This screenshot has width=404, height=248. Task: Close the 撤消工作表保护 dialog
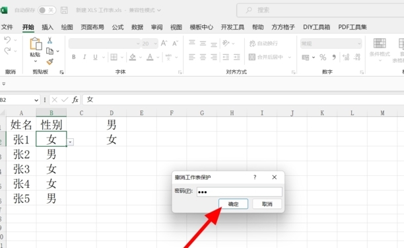pyautogui.click(x=275, y=177)
